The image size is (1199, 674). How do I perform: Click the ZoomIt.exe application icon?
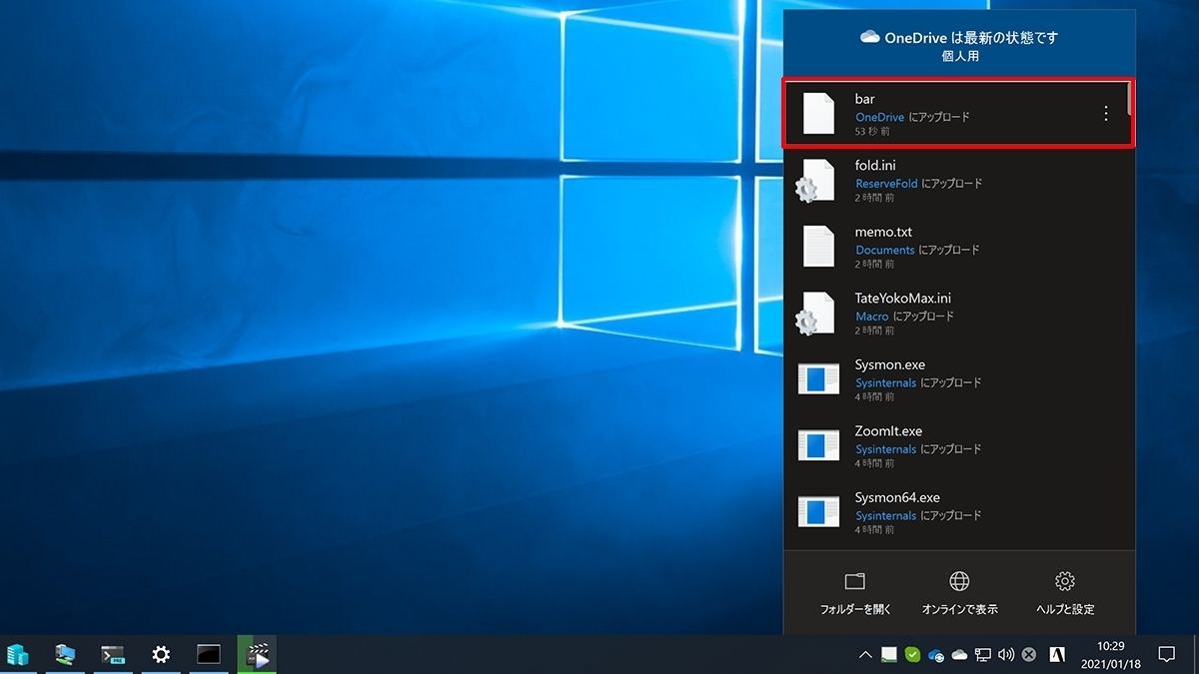(x=818, y=446)
